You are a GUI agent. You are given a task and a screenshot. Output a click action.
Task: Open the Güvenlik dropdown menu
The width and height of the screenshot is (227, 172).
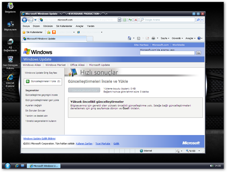[177, 38]
